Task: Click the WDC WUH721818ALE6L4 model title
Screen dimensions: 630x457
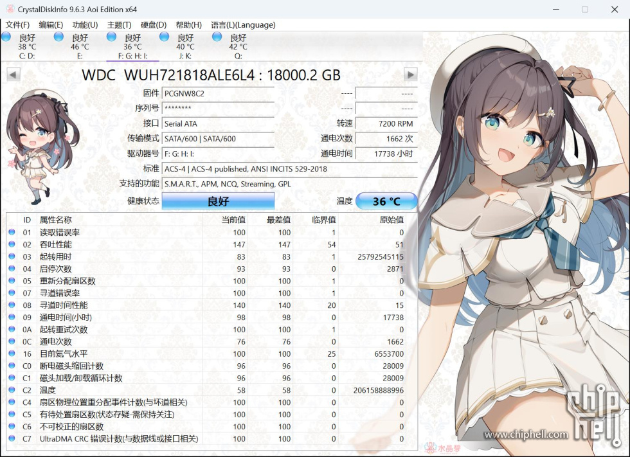Action: pos(211,75)
